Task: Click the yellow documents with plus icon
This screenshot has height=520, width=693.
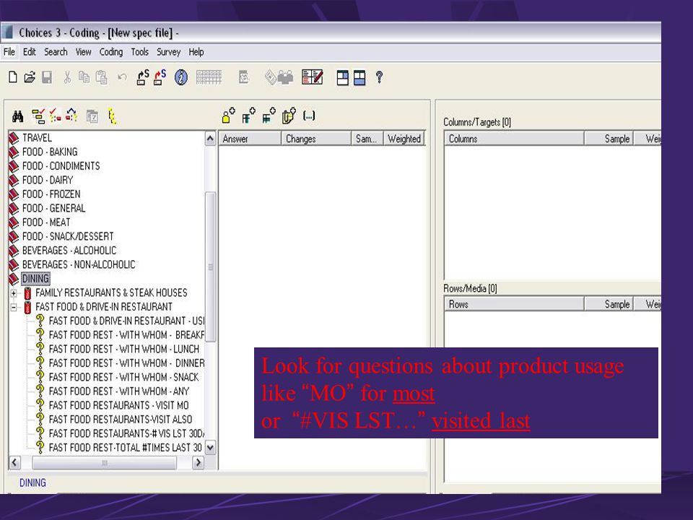Action: pos(289,116)
